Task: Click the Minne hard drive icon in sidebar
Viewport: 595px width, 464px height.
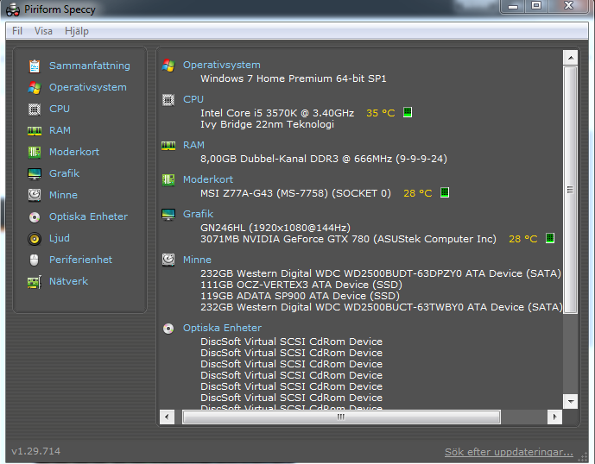Action: coord(35,195)
